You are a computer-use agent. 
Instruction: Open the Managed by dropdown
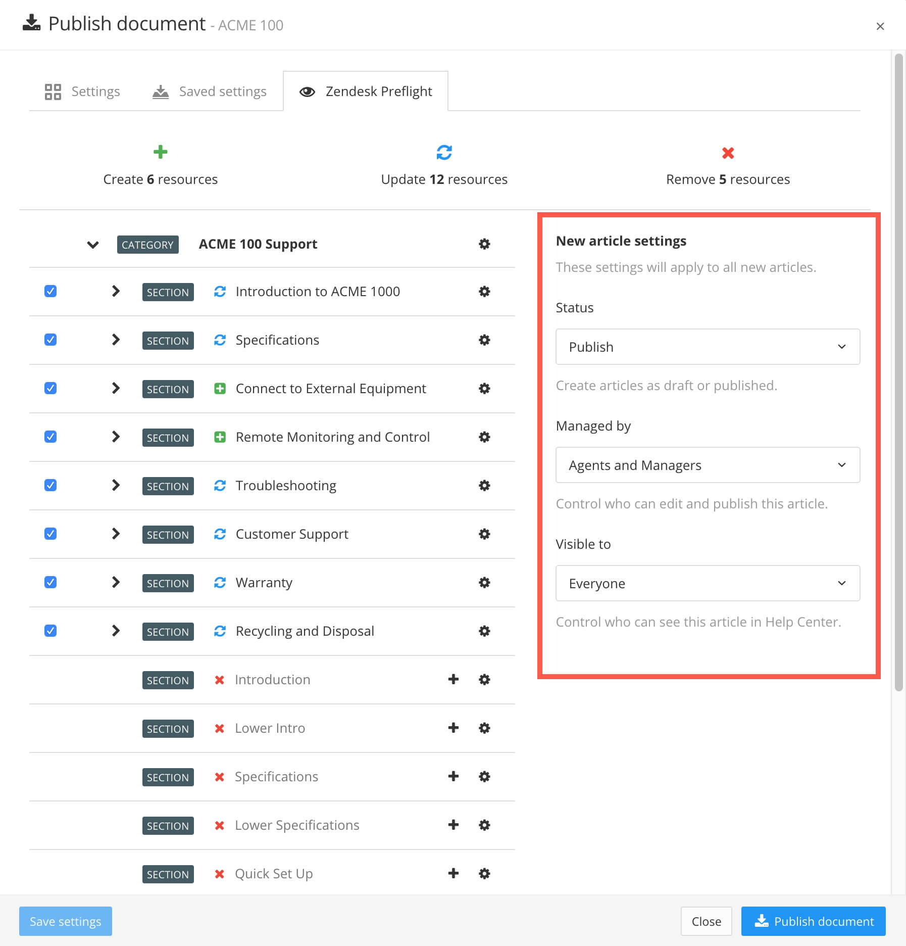707,465
